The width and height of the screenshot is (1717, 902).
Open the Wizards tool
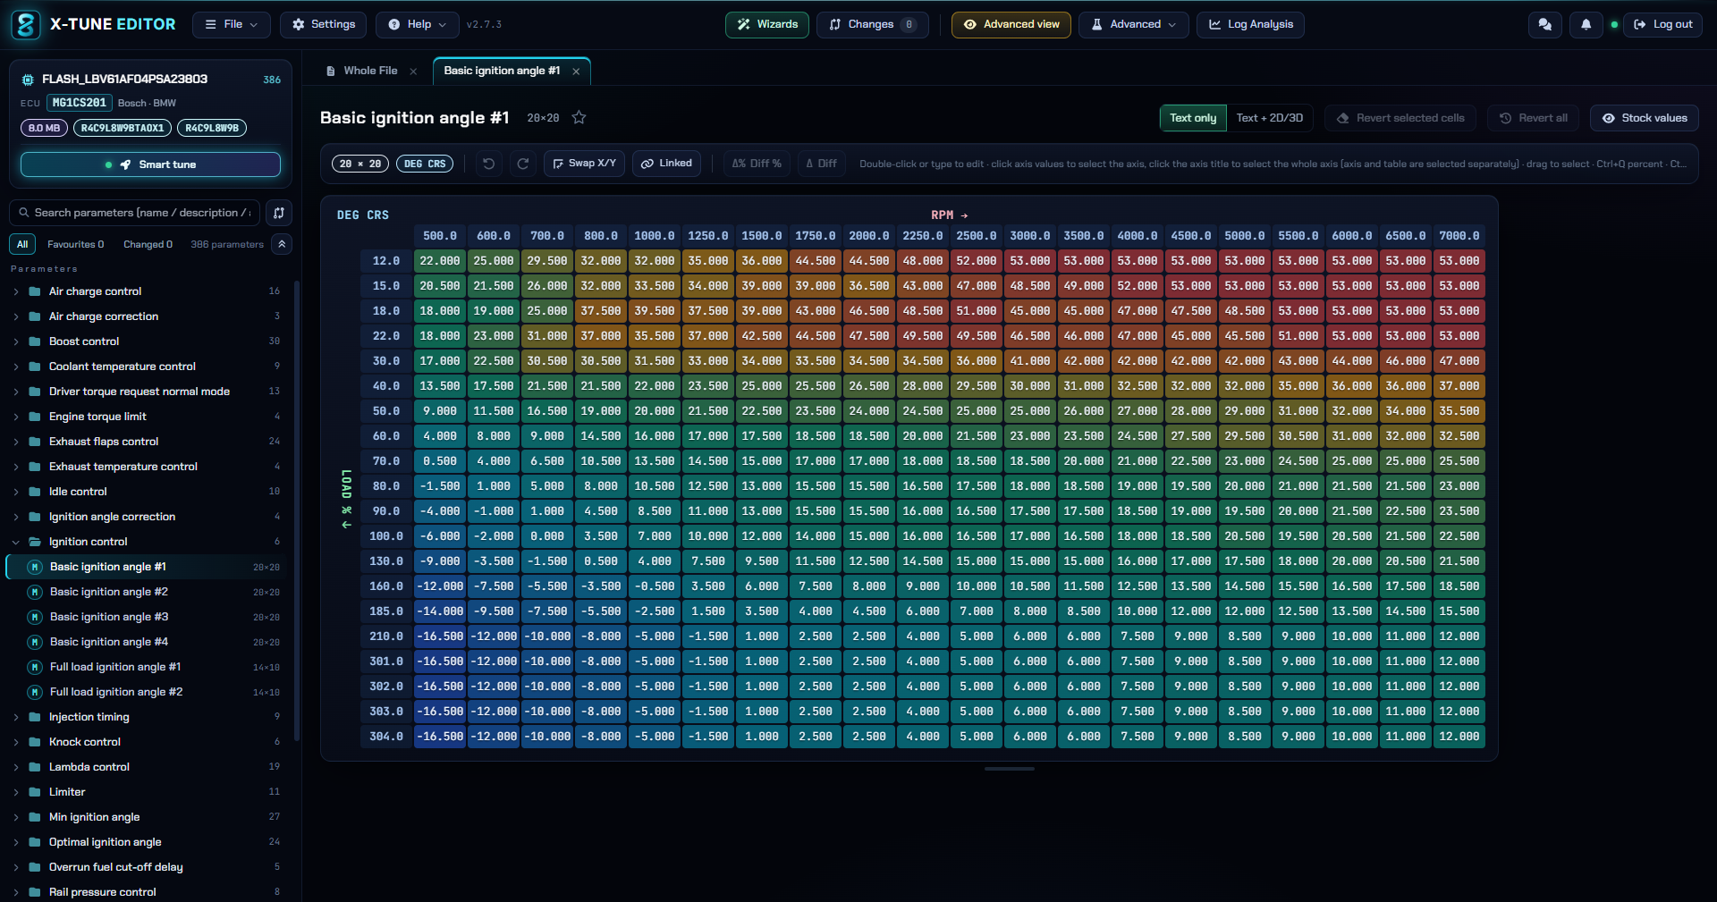[767, 25]
